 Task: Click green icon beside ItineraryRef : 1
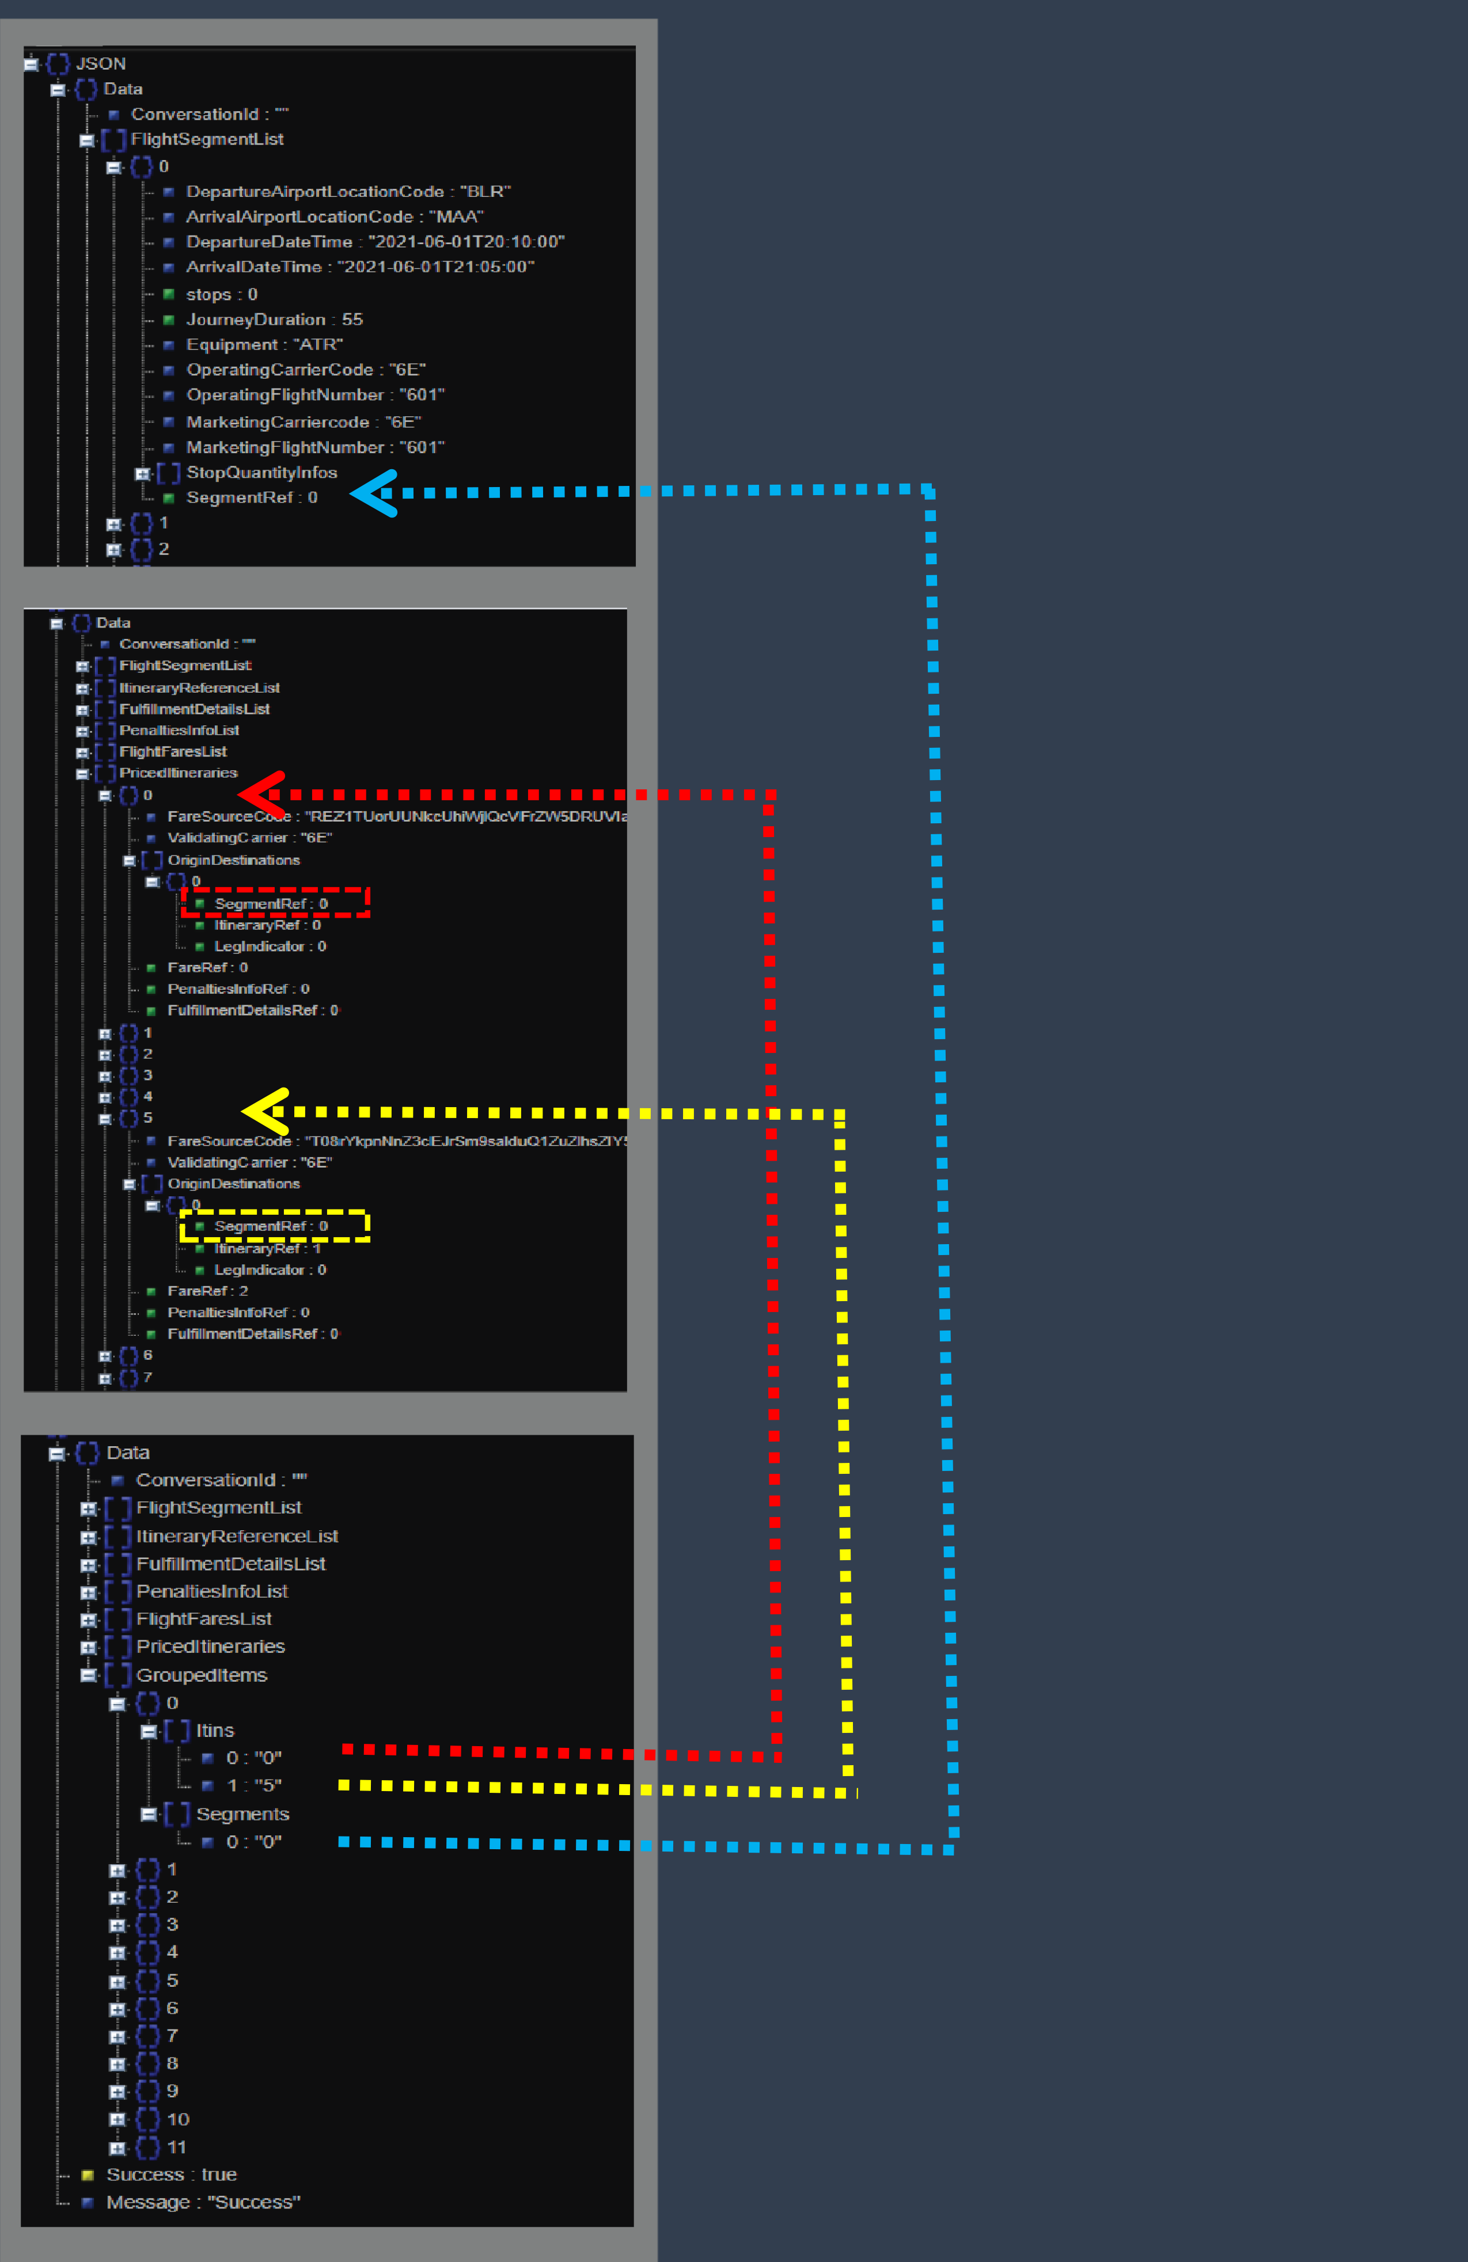pyautogui.click(x=200, y=1249)
